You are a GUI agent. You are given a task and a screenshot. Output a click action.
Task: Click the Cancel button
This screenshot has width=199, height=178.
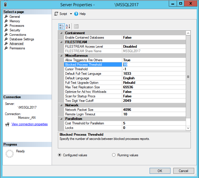point(183,171)
